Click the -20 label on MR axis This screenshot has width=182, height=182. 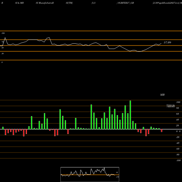(178, 137)
